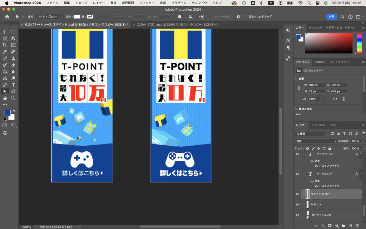Screen dimensions: 366x229
Task: Select the Horizontal Type tool
Action: (13, 85)
